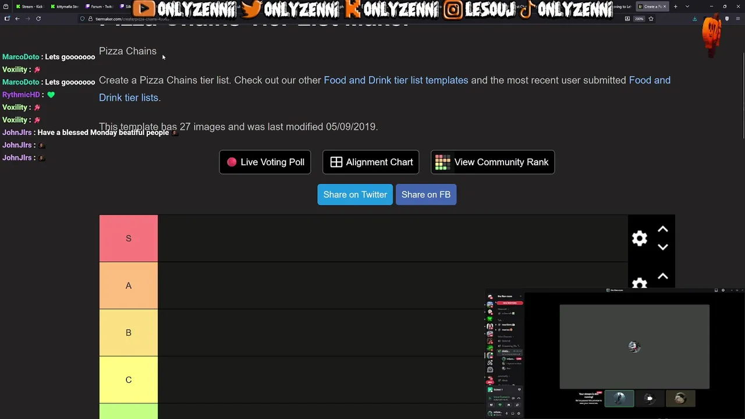Click the 200% zoom indicator
The width and height of the screenshot is (745, 419).
(639, 19)
